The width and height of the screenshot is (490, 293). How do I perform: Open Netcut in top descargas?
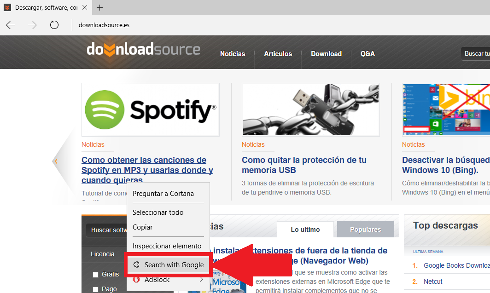coord(433,282)
